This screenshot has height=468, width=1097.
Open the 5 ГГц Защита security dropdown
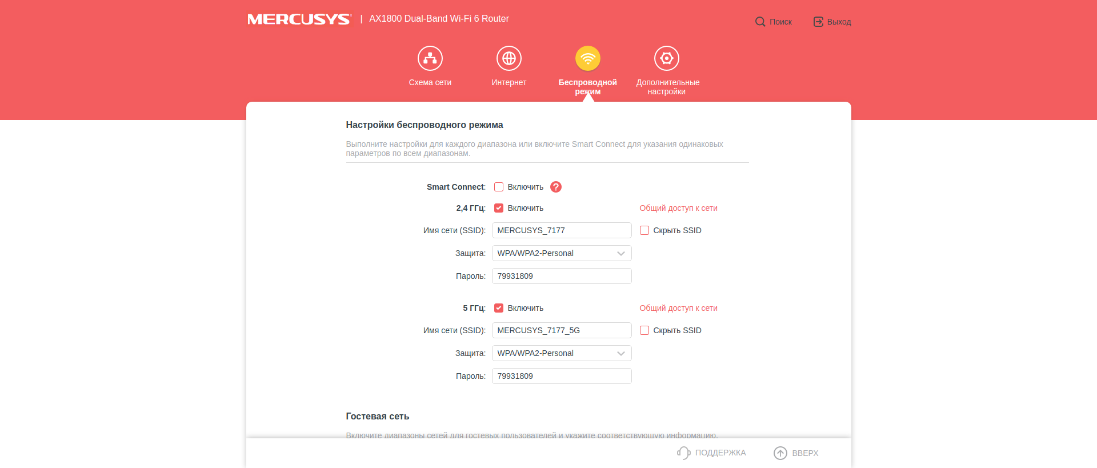561,353
